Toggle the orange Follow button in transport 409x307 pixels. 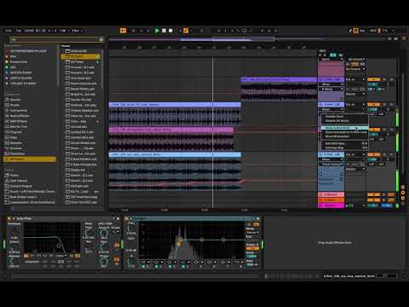tap(123, 31)
